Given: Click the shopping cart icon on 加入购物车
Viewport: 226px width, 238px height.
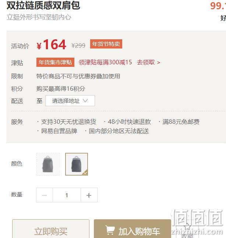Looking at the screenshot, I should tap(110, 230).
